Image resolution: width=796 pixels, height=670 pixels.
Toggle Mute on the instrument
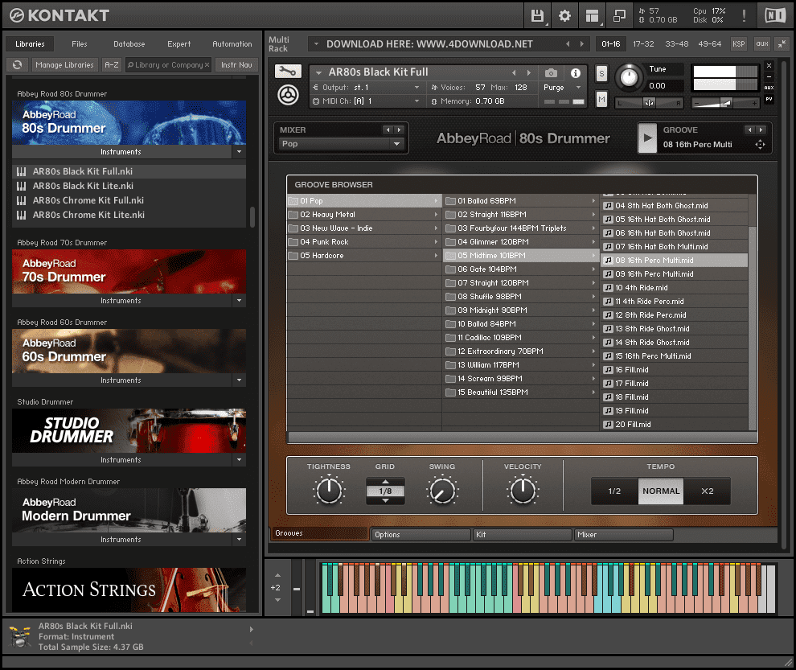click(601, 99)
